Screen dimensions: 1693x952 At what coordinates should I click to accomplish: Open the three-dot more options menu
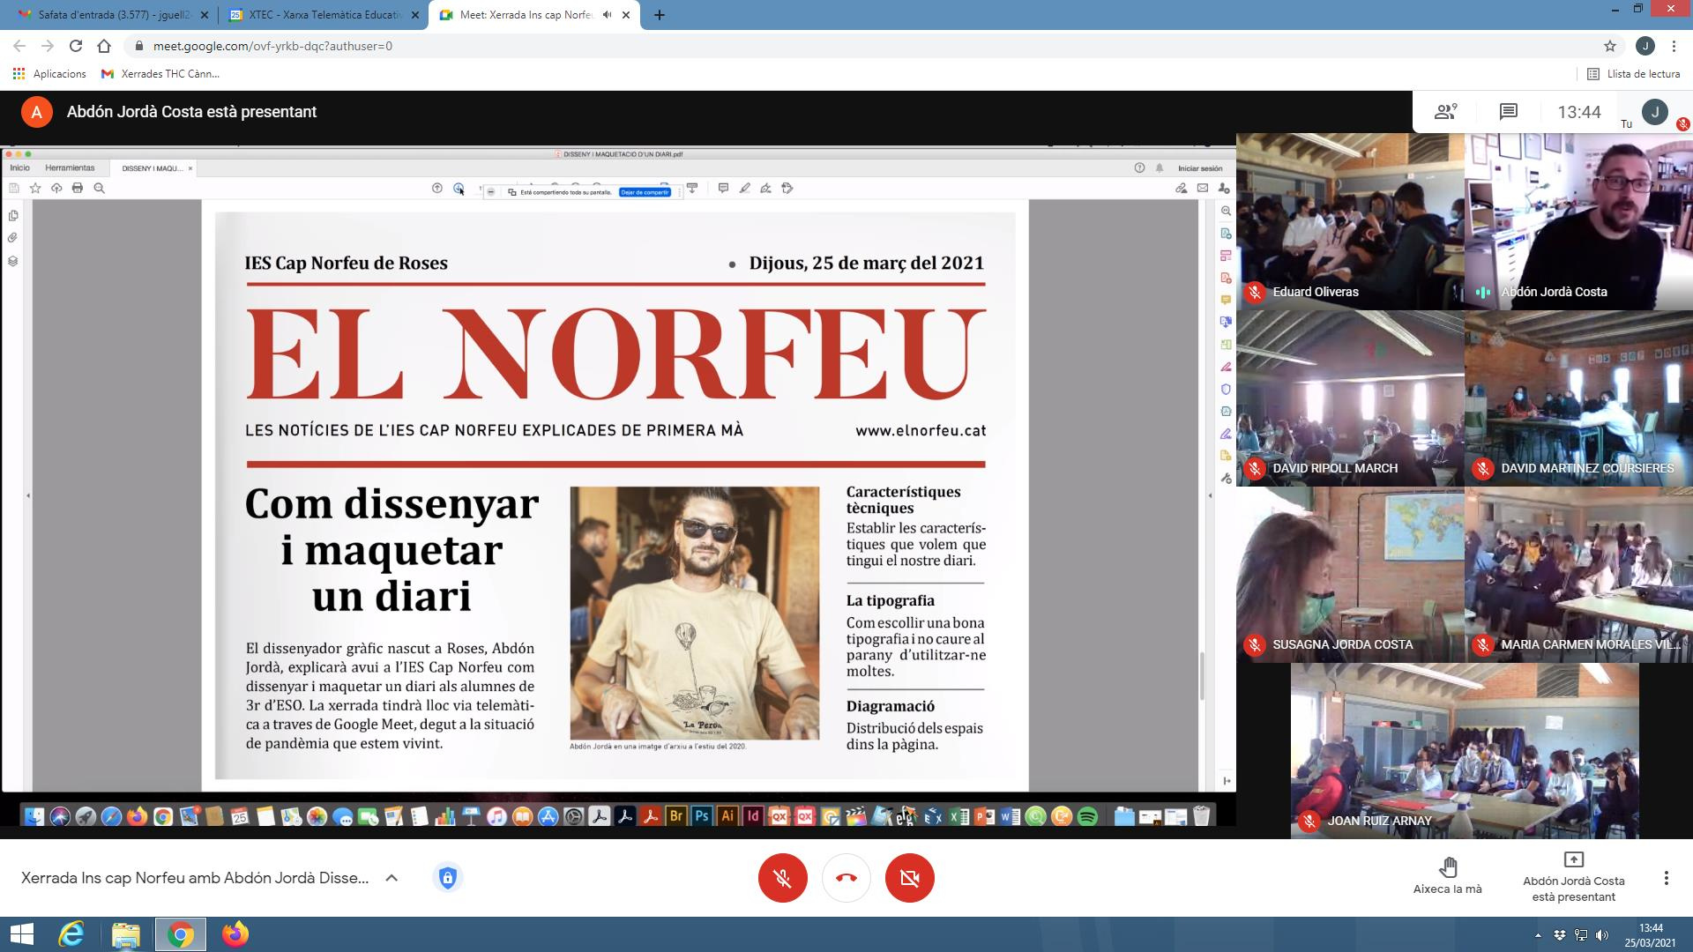(1666, 878)
